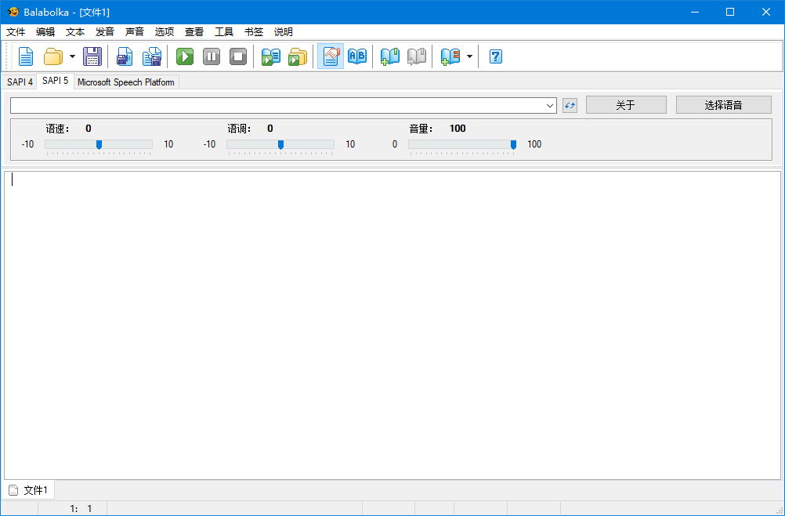785x516 pixels.
Task: Expand the Open folder dropdown arrow
Action: [x=72, y=56]
